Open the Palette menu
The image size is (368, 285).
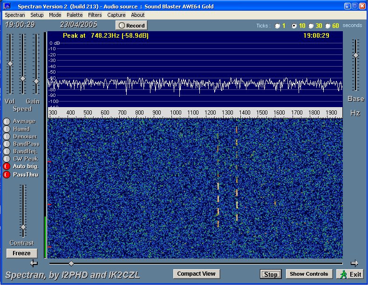pos(75,15)
